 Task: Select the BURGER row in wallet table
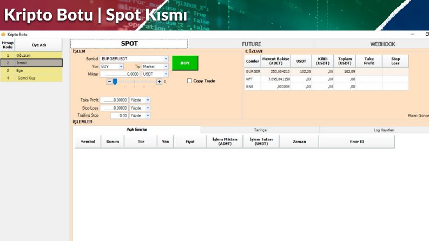tap(326, 71)
